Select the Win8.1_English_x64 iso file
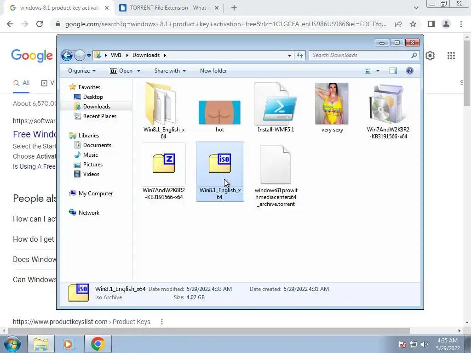 (x=220, y=172)
